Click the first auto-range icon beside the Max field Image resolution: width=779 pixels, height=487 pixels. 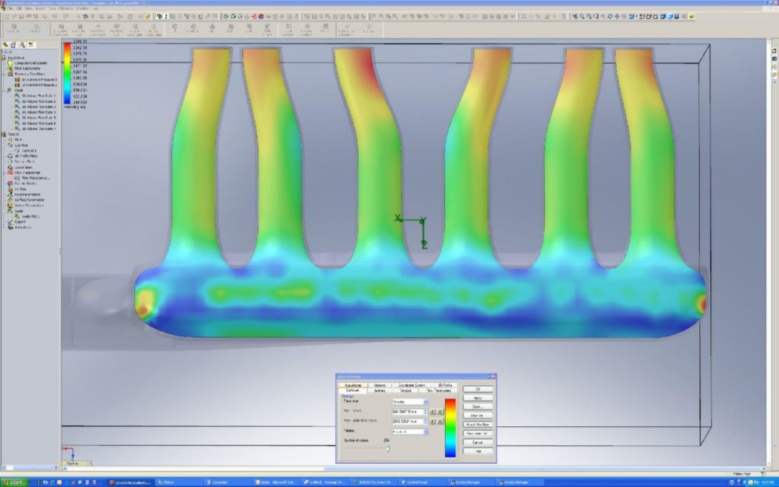pyautogui.click(x=432, y=421)
